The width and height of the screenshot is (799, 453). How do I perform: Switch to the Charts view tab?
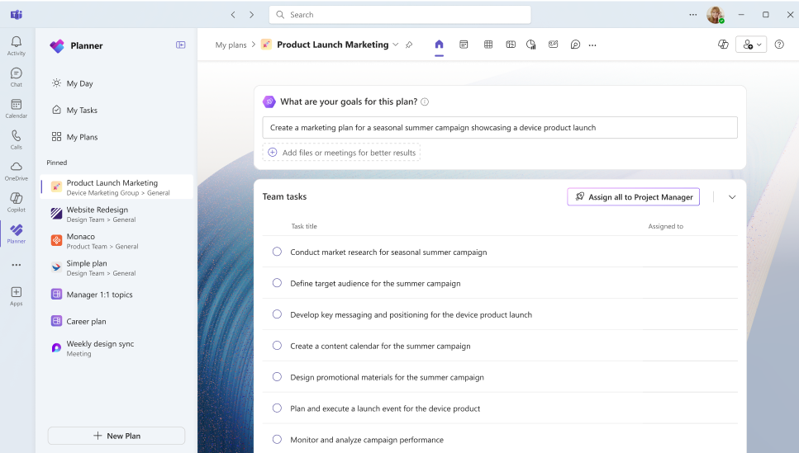(x=531, y=45)
